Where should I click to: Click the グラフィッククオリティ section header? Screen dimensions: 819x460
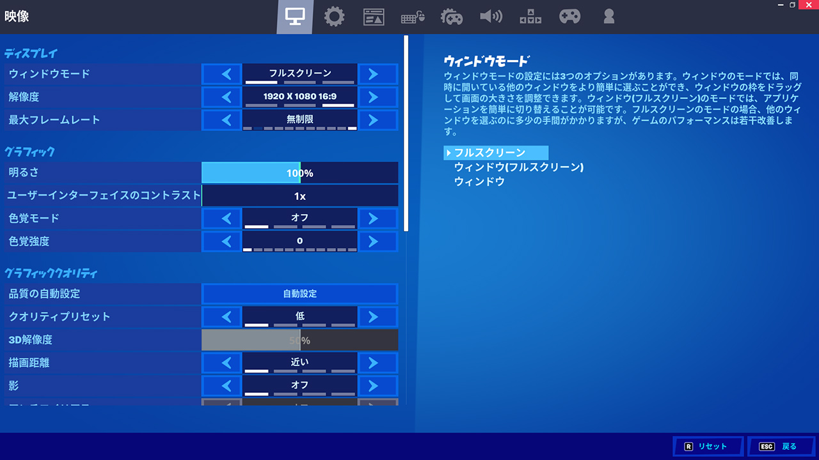click(51, 273)
